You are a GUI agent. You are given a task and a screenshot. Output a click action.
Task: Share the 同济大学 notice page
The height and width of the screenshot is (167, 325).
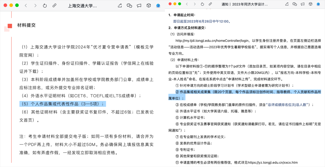[287, 4]
